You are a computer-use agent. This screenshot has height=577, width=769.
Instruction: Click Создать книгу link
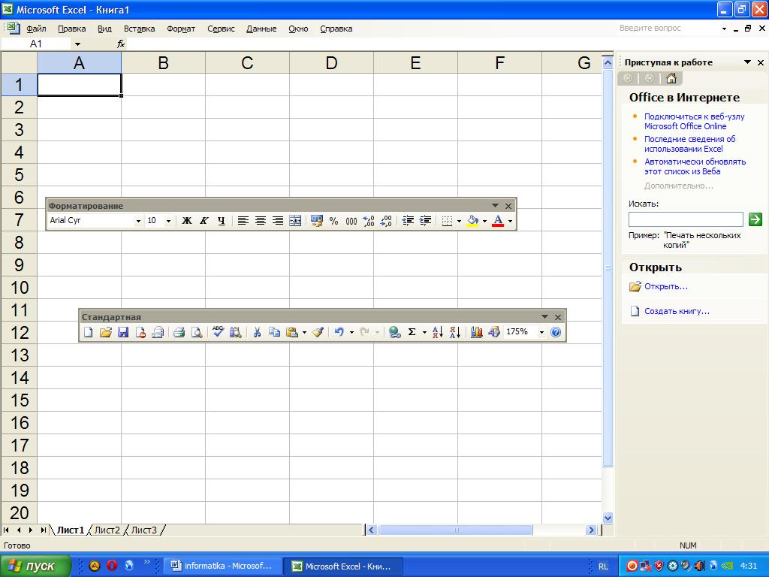tap(677, 311)
